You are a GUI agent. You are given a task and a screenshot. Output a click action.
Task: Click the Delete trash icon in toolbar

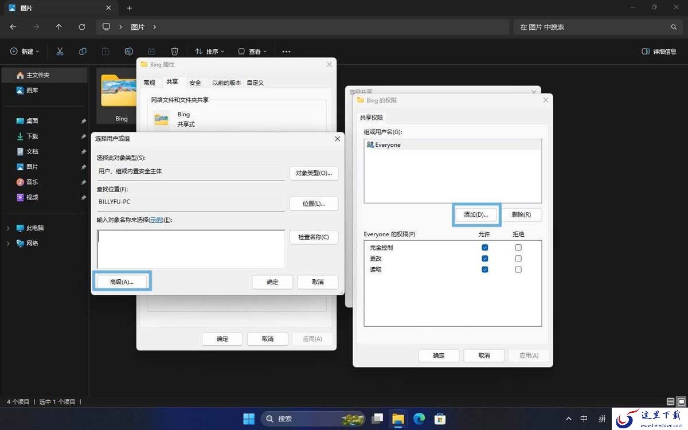point(175,52)
